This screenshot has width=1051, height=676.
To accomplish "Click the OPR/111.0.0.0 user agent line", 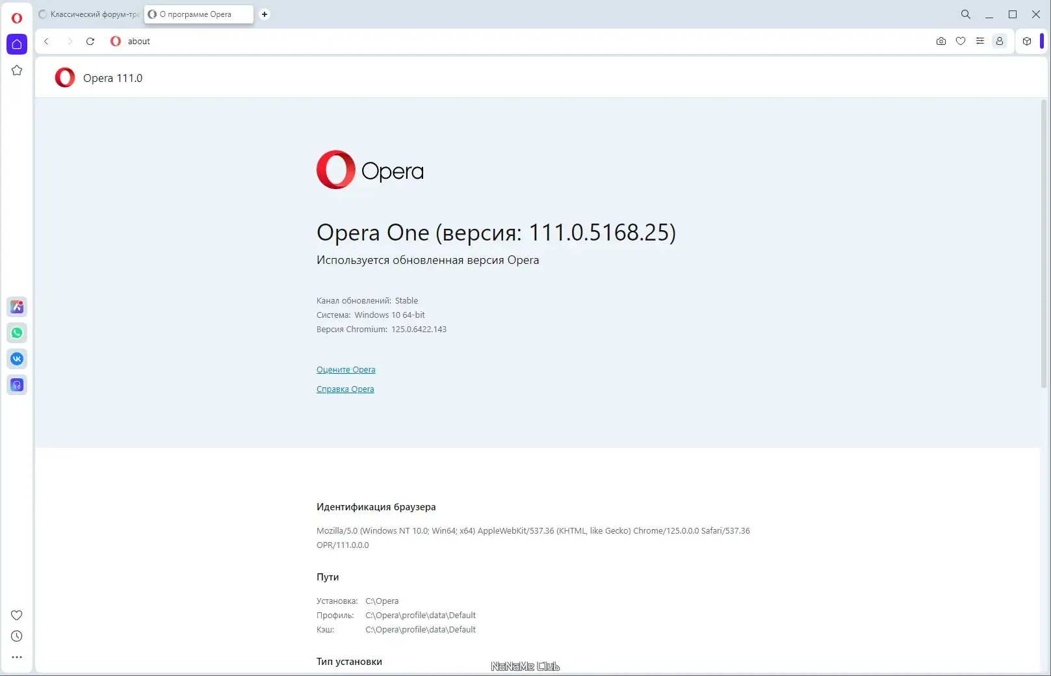I will tap(343, 545).
